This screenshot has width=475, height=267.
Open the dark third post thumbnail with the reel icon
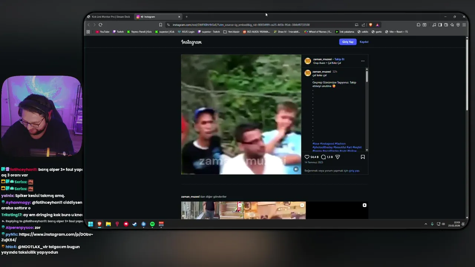click(337, 210)
